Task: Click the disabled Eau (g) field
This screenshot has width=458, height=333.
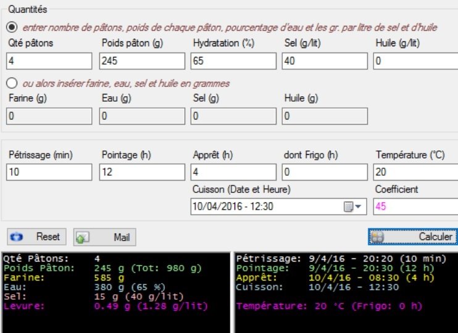Action: tap(142, 116)
